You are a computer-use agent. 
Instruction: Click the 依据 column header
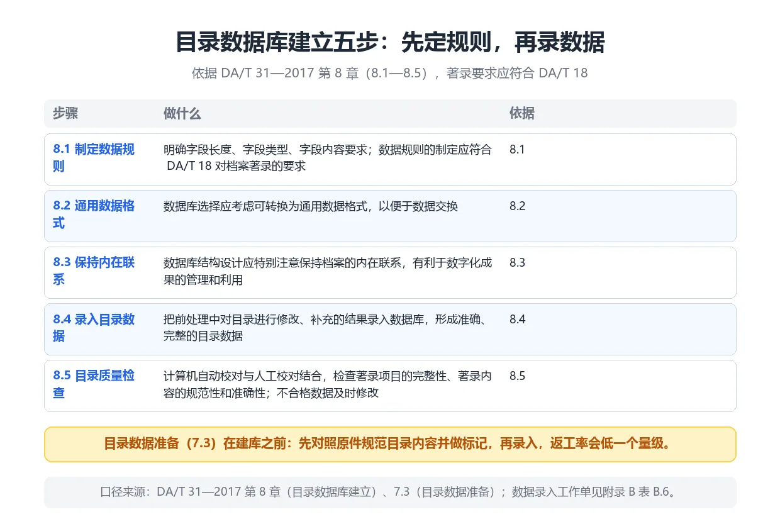tap(522, 113)
